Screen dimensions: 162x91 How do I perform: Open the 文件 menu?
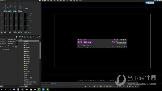(48, 1)
